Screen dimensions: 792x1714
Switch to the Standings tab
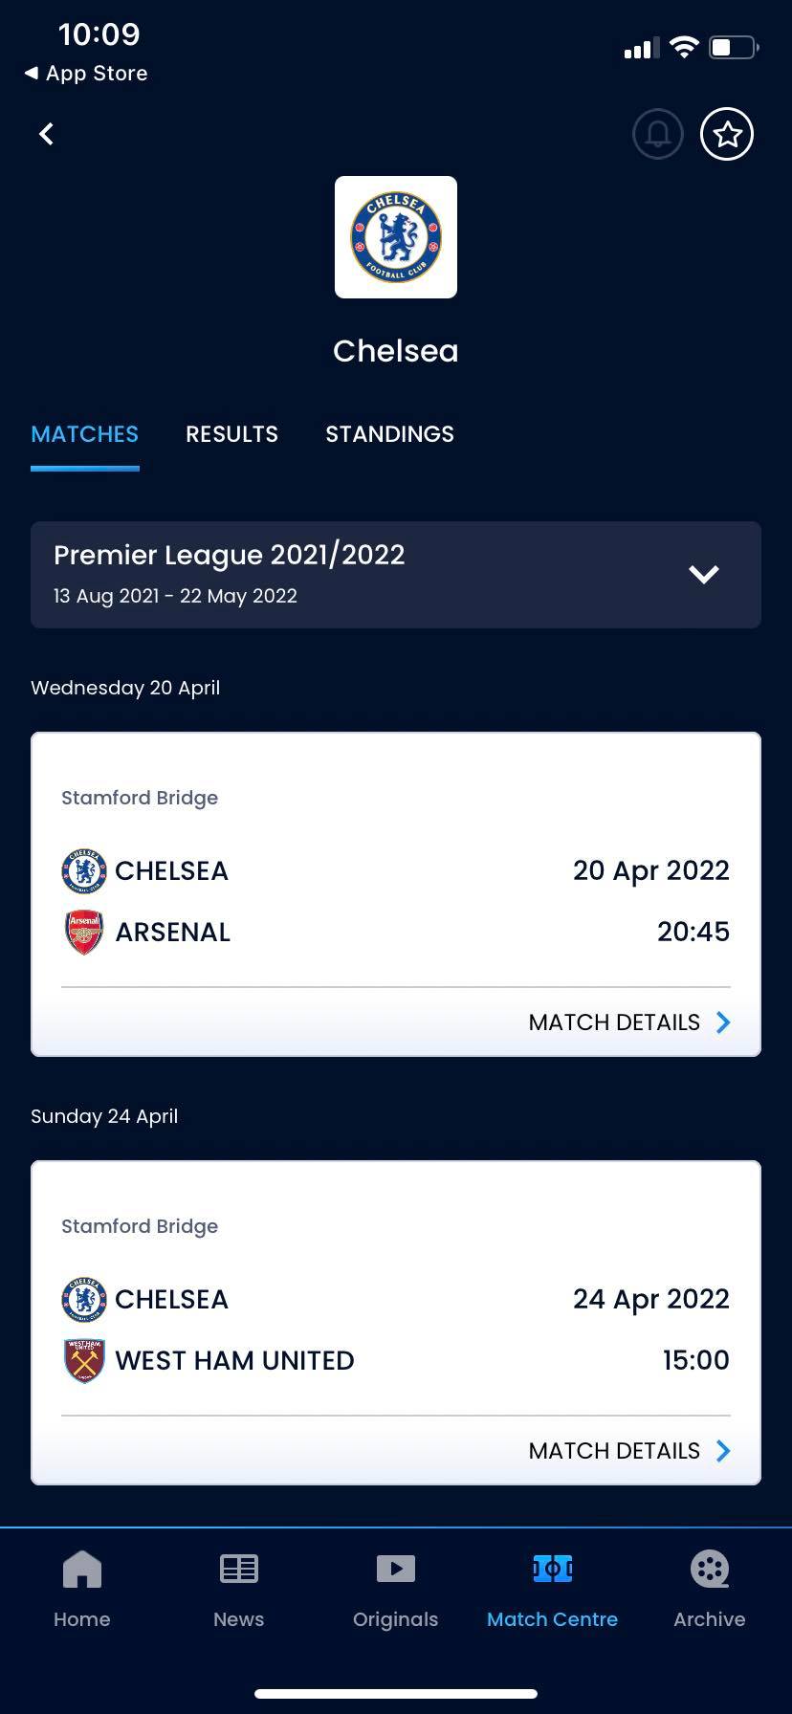coord(389,434)
